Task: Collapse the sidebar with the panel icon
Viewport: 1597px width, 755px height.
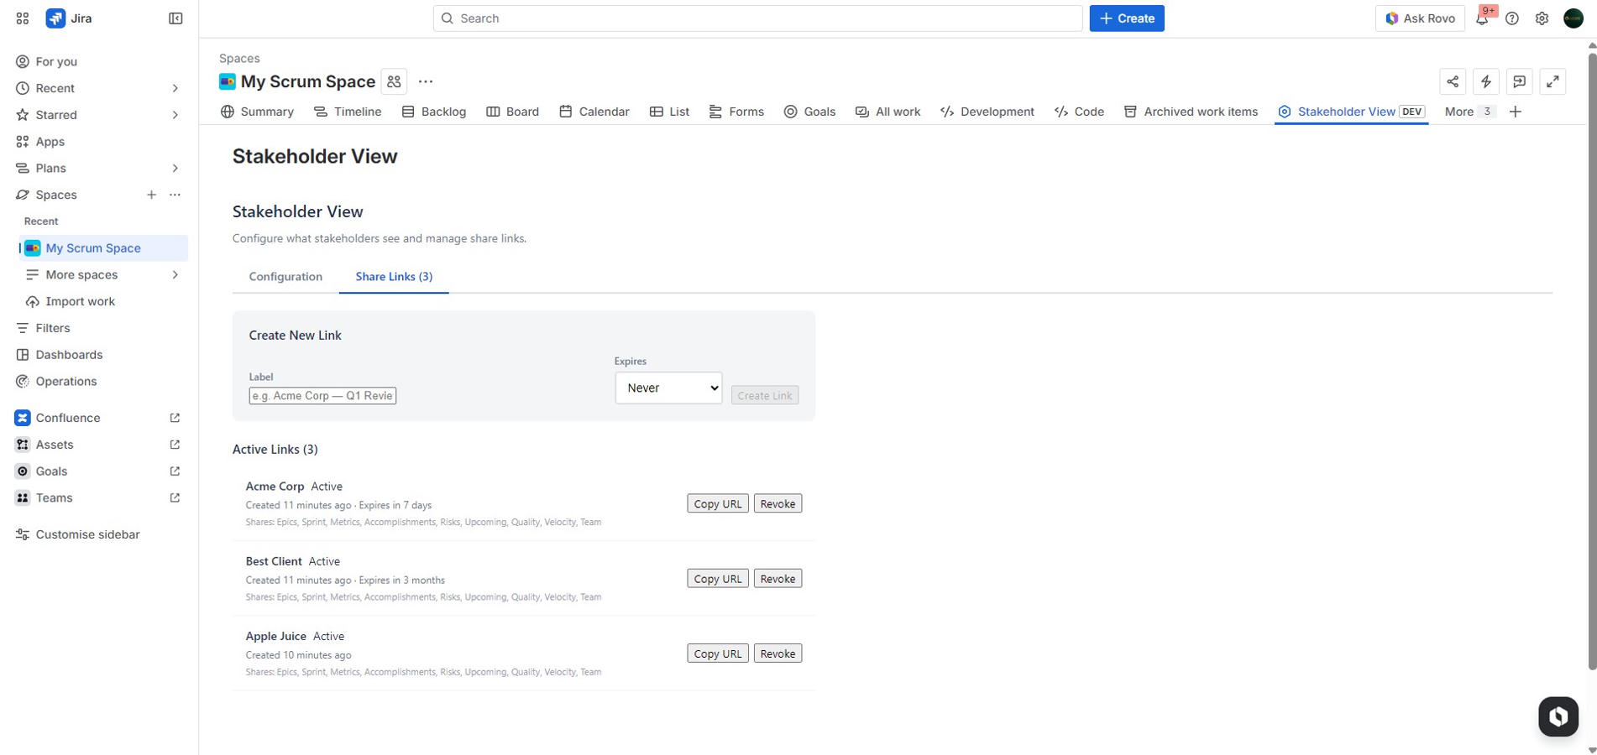Action: [175, 18]
